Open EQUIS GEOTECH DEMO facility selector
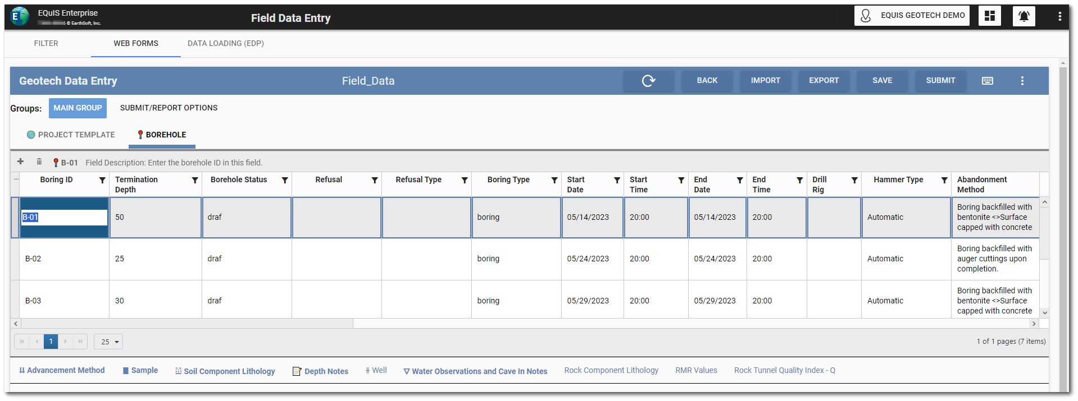Screen dimensions: 1078x401 [911, 16]
